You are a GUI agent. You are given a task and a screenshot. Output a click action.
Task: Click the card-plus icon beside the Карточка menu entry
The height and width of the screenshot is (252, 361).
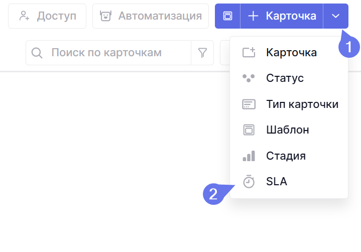[249, 52]
